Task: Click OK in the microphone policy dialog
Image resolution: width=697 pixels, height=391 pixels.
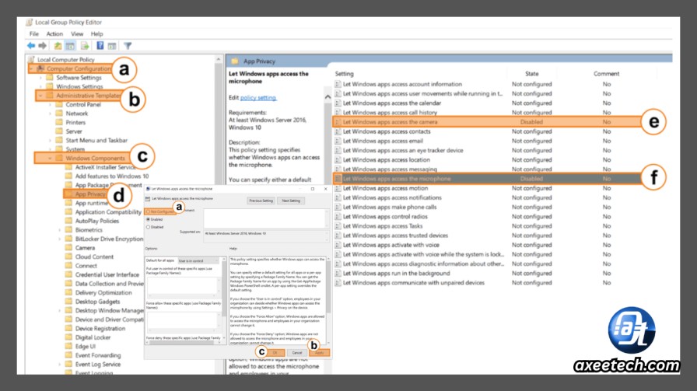Action: pos(275,353)
